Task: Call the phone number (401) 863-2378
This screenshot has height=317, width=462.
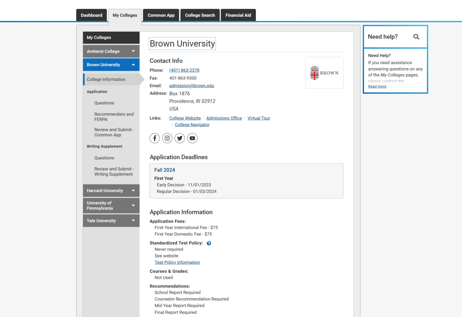Action: coord(184,70)
